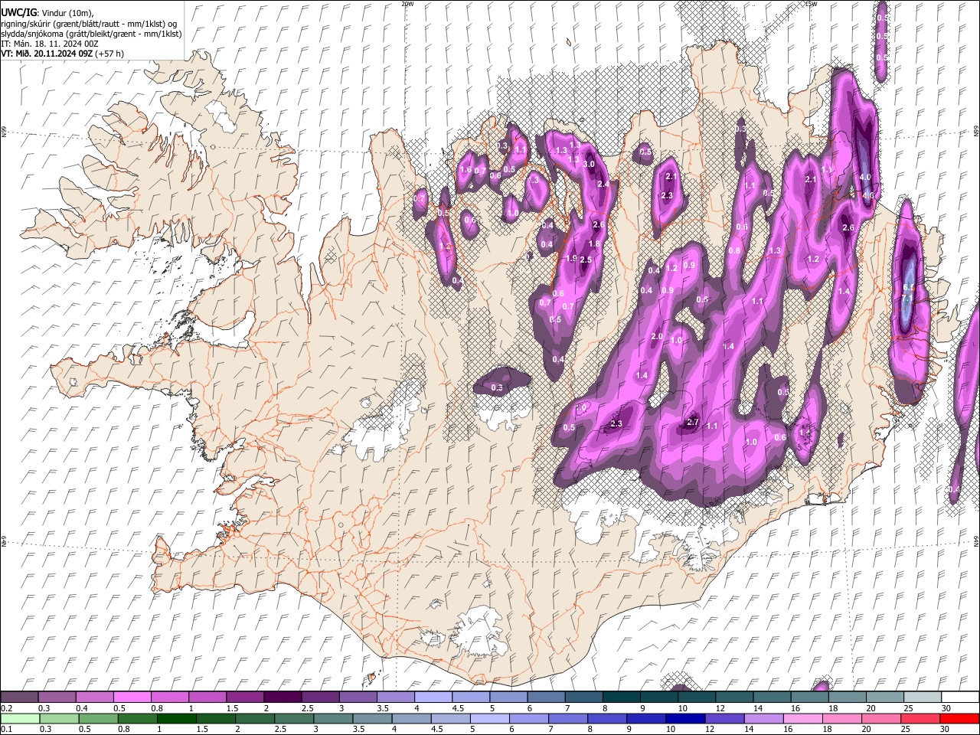
Task: Click the '15W' longitude label at top
Action: pos(811,4)
